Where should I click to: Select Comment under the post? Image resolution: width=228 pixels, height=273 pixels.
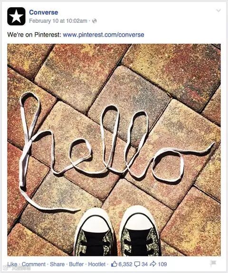pos(34,264)
